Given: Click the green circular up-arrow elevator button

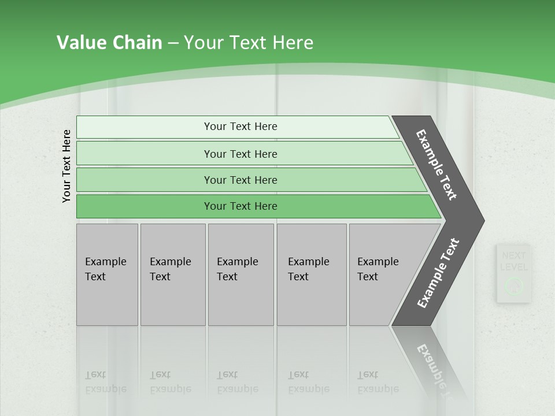Looking at the screenshot, I should (x=513, y=286).
